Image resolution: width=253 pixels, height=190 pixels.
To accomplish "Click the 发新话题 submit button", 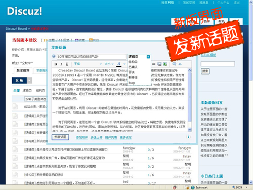I will tap(60, 137).
